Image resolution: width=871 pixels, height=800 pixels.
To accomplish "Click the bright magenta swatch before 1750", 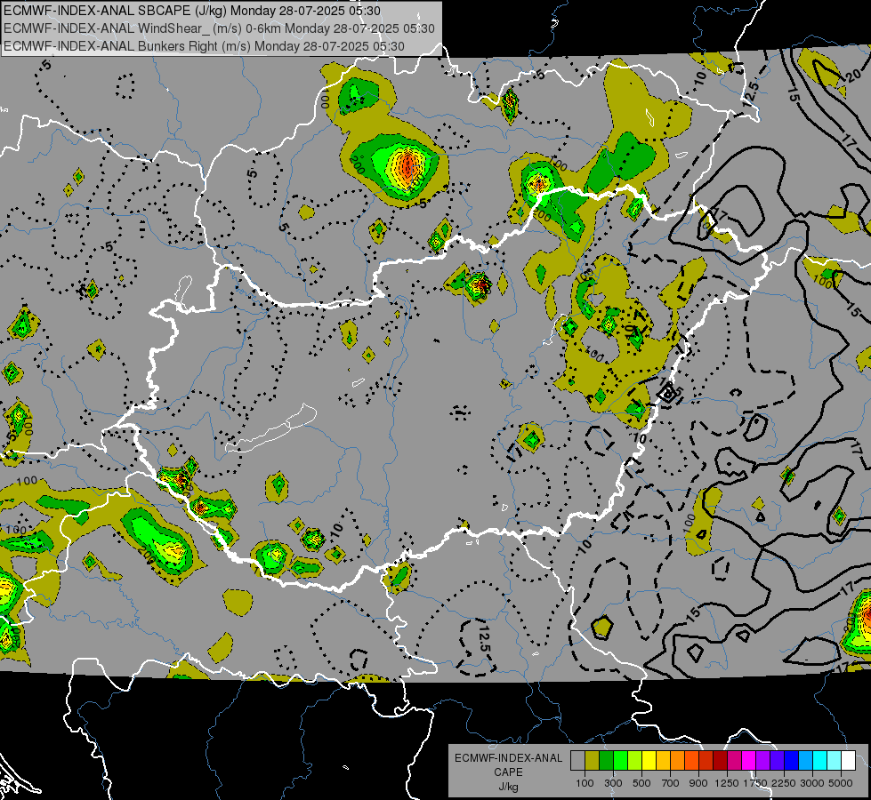I will [749, 760].
